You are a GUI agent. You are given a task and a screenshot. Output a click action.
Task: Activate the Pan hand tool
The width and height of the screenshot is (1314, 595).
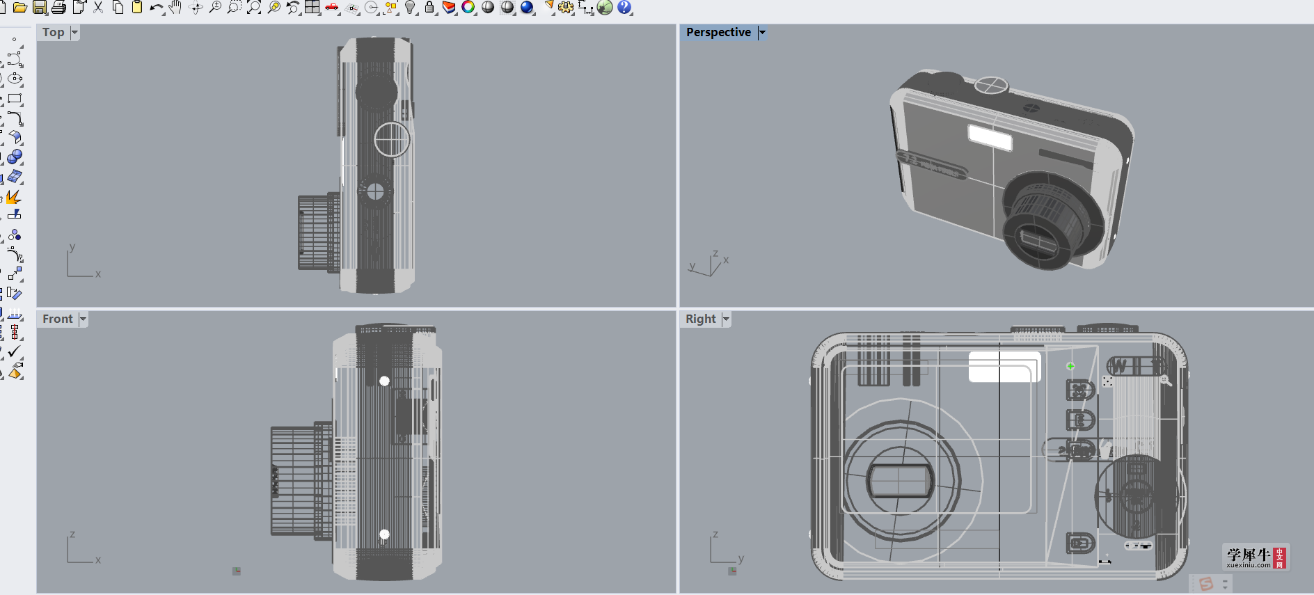click(x=176, y=8)
